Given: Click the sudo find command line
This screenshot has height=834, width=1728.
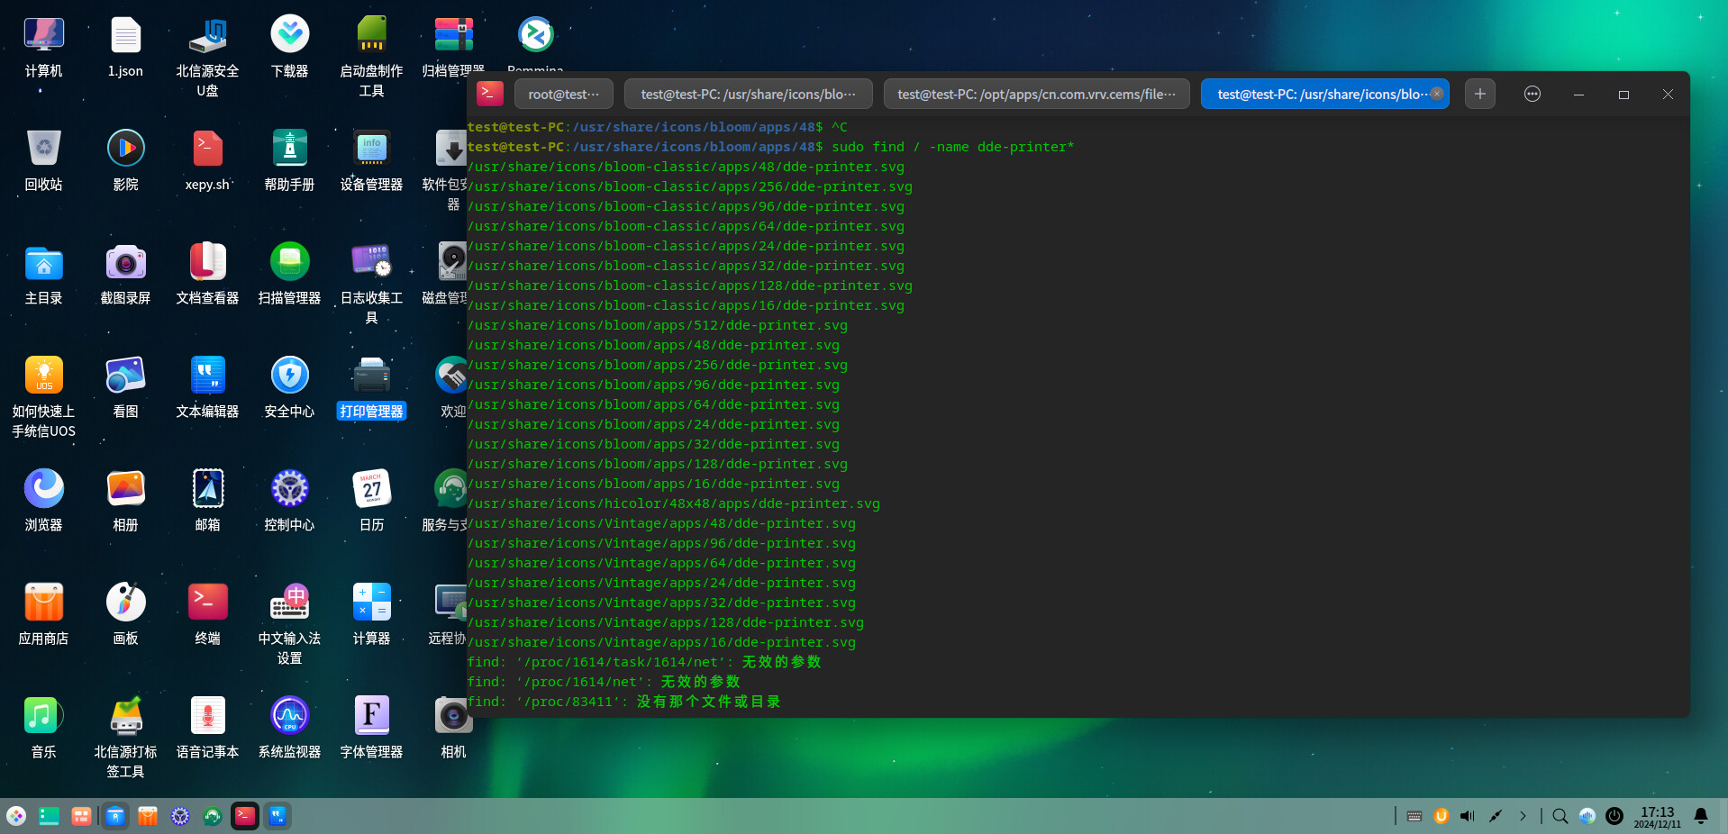Looking at the screenshot, I should tap(770, 147).
